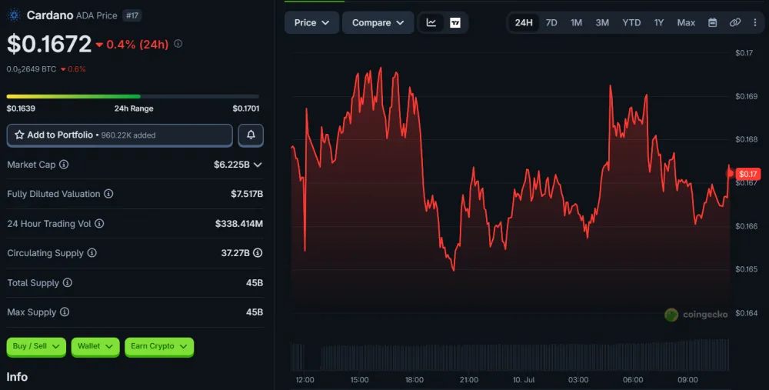Click the 37.27B circulating supply value
This screenshot has height=390, width=769.
click(x=235, y=253)
